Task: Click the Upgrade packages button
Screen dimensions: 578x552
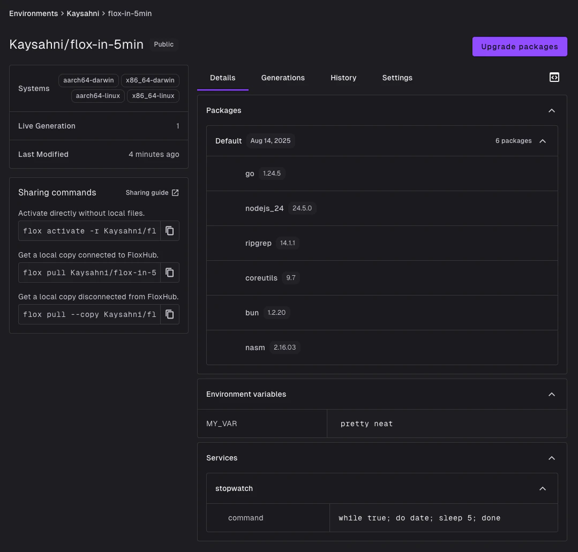Action: tap(520, 47)
